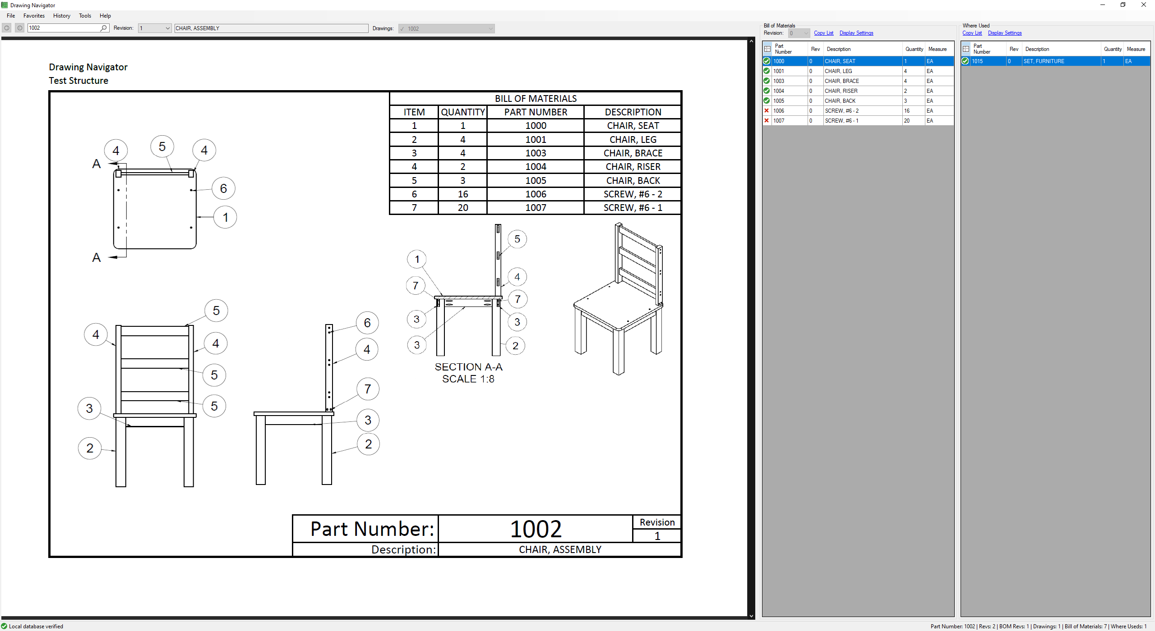Click the drawing viewer vertical scrollbar down arrow

point(751,616)
